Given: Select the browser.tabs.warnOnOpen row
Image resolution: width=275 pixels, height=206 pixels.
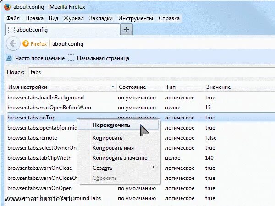Looking at the screenshot, I should click(141, 188).
